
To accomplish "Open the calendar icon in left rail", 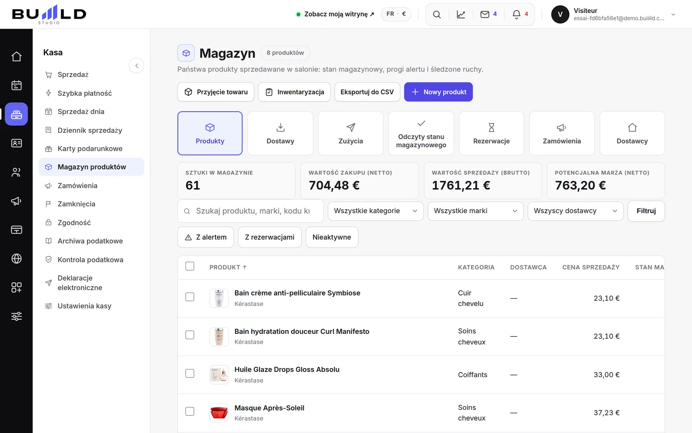I will [16, 86].
